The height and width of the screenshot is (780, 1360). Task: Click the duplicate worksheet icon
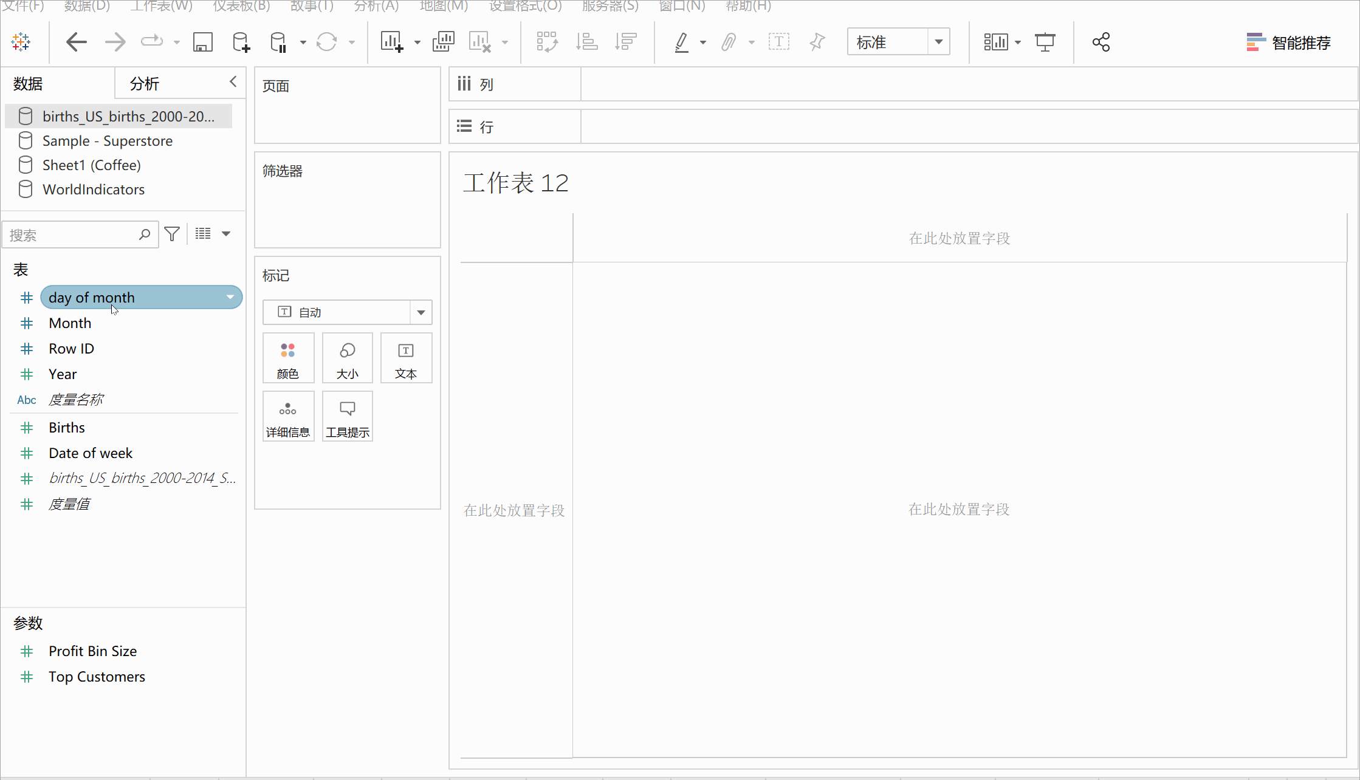pos(443,43)
